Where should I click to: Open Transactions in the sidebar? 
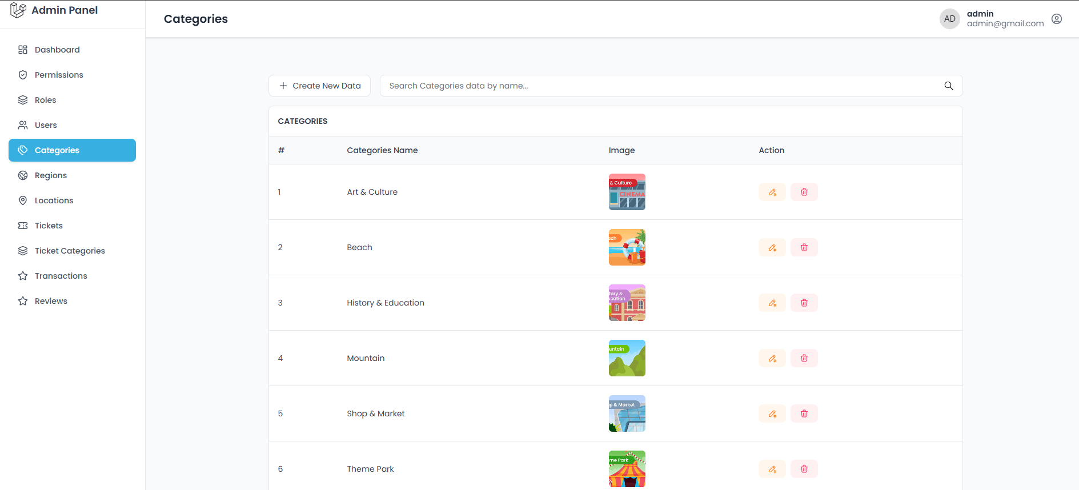(x=72, y=276)
